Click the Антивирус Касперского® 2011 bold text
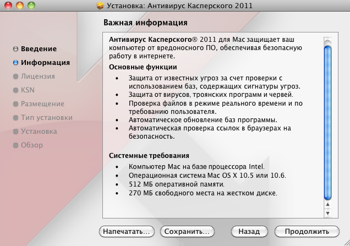Viewport: 350px width, 246px height. click(x=162, y=40)
